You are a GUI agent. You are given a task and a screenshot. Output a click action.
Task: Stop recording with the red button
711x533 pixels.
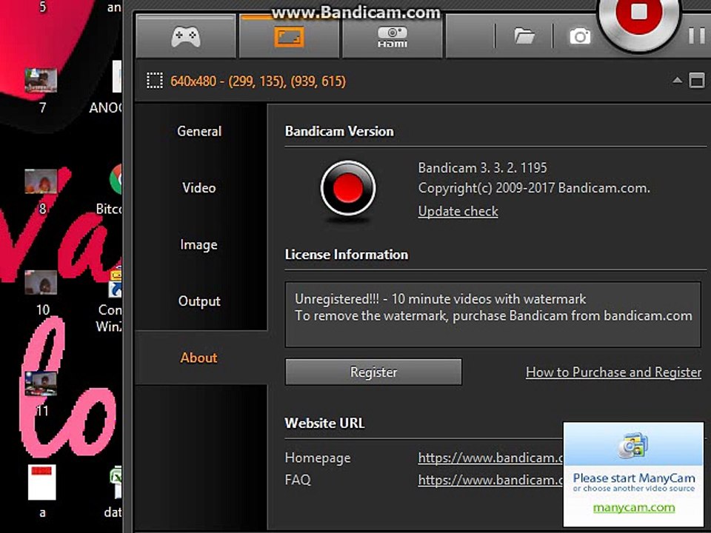tap(639, 13)
